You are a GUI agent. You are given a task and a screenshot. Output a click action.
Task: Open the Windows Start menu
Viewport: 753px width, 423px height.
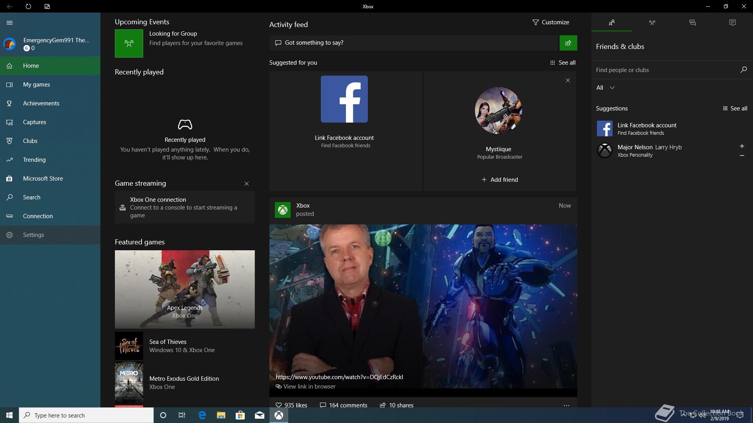[x=9, y=415]
